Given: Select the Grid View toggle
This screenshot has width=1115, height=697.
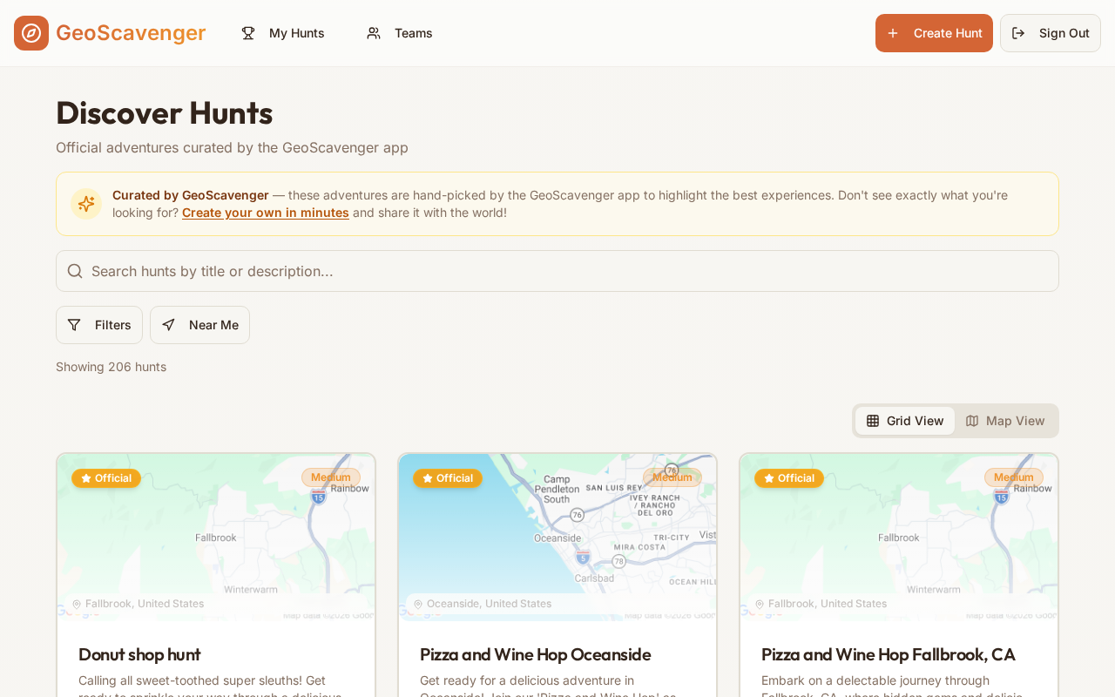Looking at the screenshot, I should (905, 421).
